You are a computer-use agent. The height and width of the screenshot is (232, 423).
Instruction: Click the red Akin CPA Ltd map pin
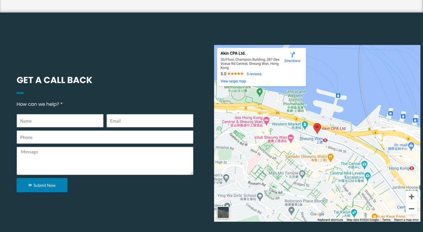317,128
